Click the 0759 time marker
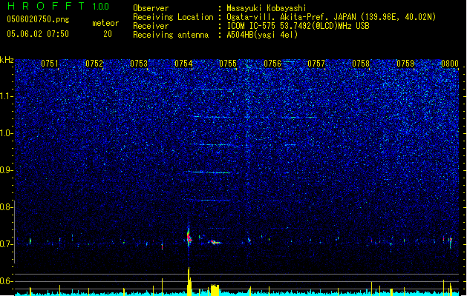The height and width of the screenshot is (296, 467). tap(405, 64)
